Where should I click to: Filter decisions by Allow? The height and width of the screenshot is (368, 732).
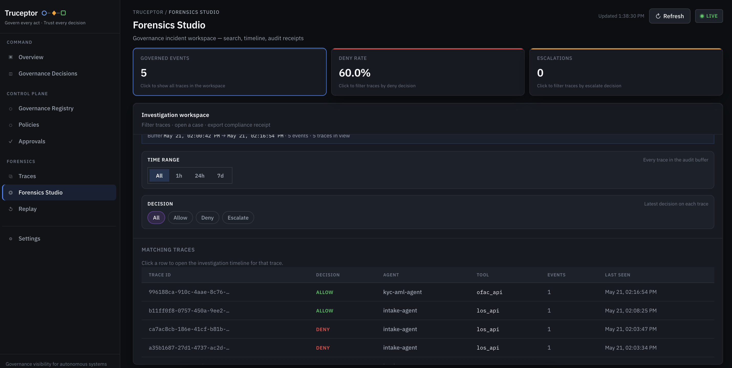point(180,218)
